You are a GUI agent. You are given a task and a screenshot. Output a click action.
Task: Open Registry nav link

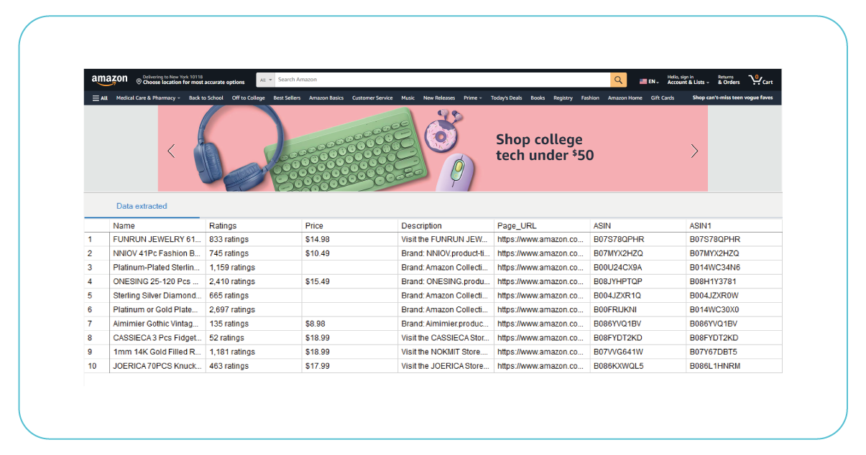click(563, 98)
